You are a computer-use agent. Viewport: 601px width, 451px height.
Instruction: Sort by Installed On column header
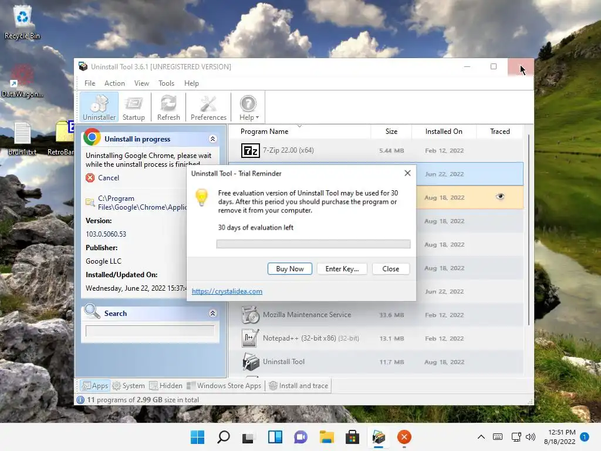[444, 132]
